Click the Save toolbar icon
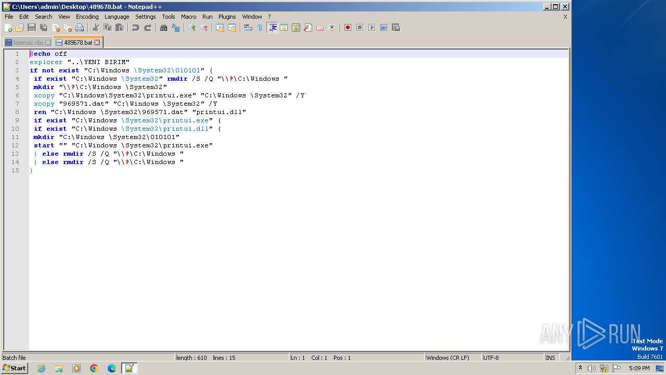The image size is (666, 375). pos(32,28)
